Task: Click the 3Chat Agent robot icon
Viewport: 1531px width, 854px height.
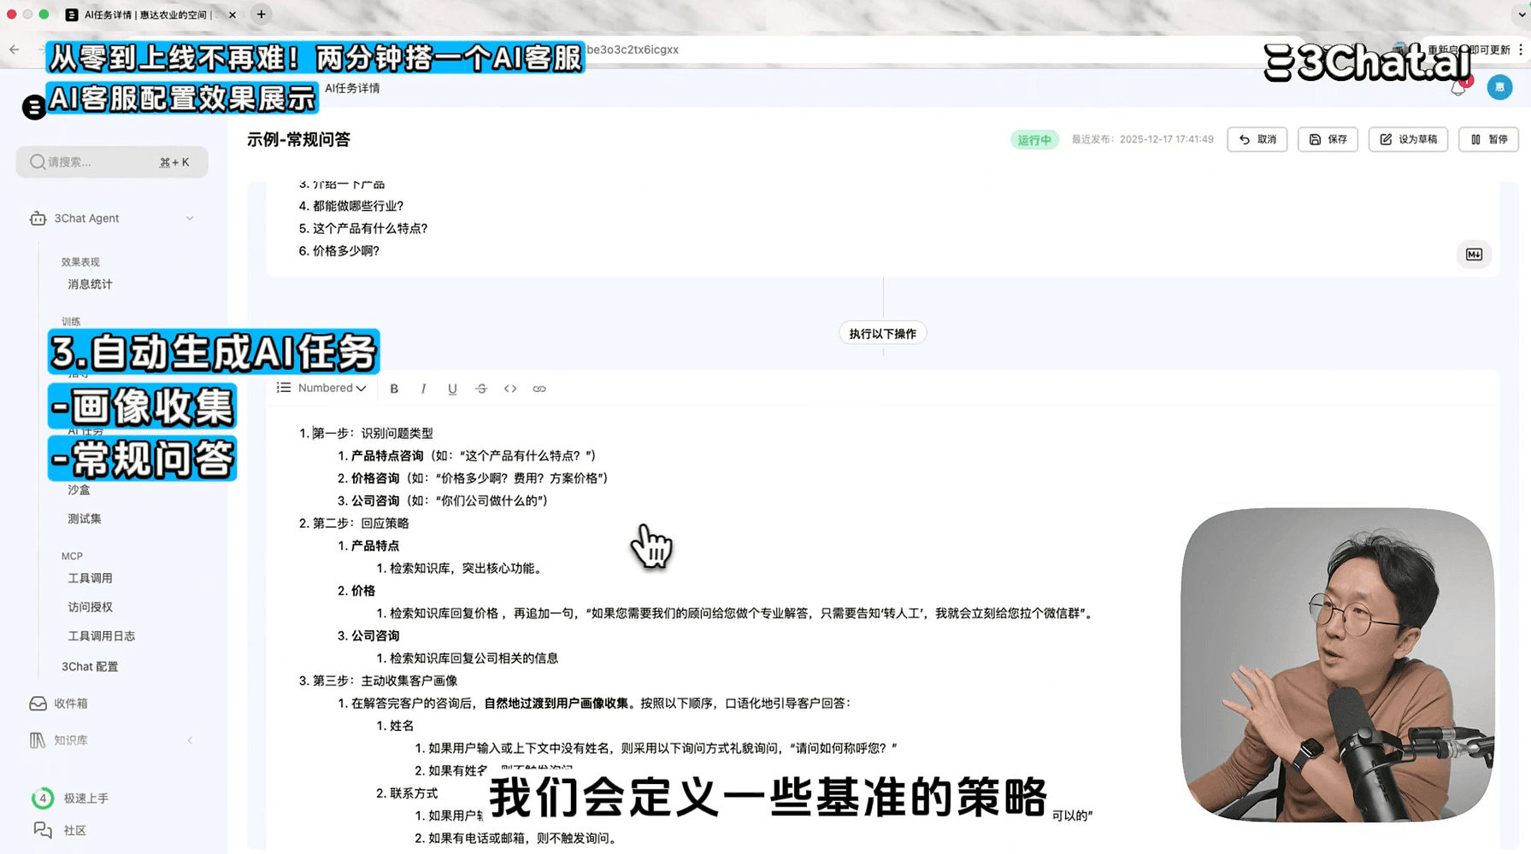Action: 38,219
